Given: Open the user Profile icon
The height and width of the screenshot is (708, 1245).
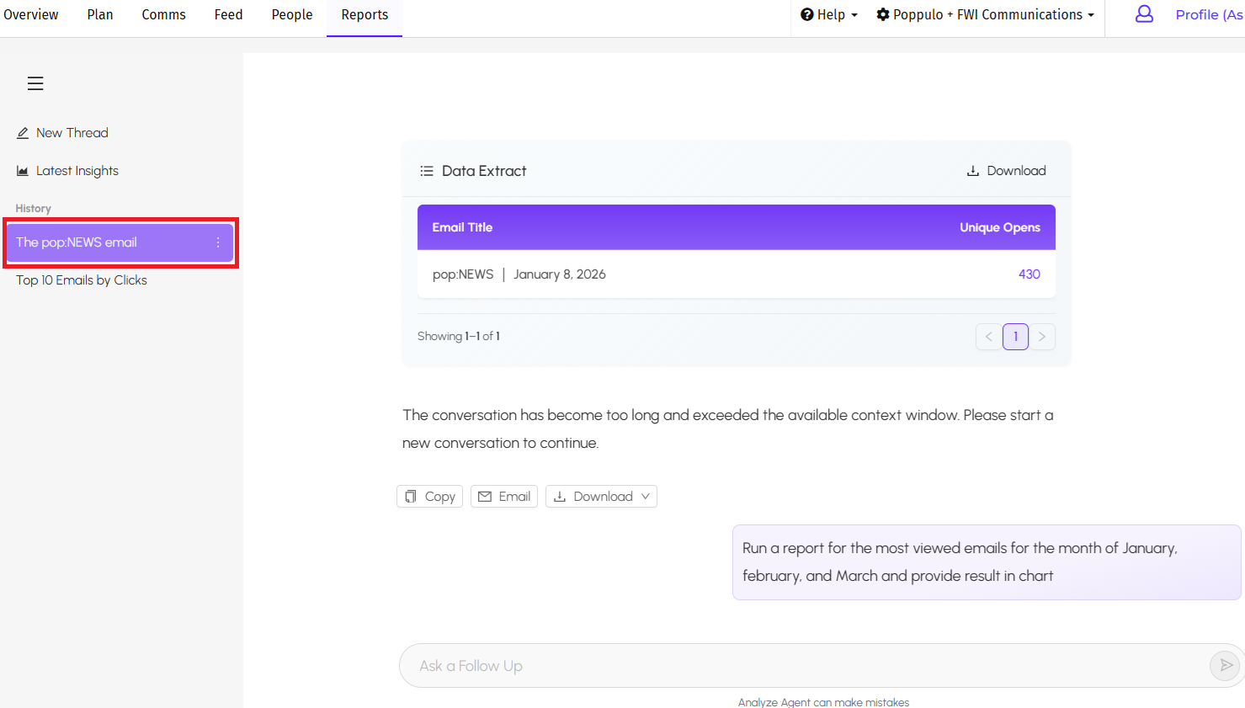Looking at the screenshot, I should pyautogui.click(x=1144, y=14).
